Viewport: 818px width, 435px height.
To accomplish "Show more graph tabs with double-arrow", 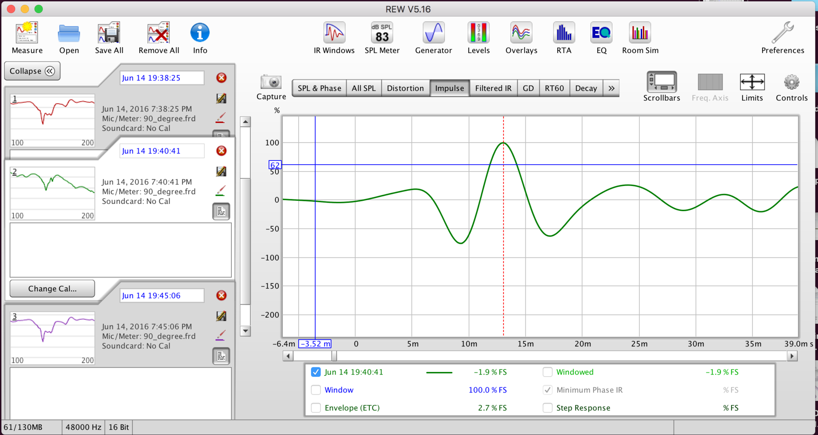I will click(x=611, y=88).
